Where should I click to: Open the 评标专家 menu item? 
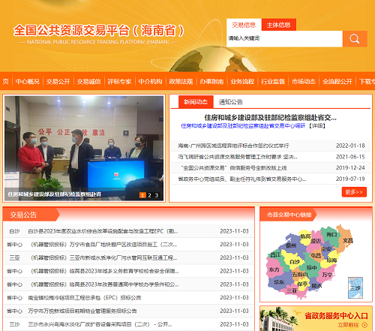pyautogui.click(x=119, y=82)
